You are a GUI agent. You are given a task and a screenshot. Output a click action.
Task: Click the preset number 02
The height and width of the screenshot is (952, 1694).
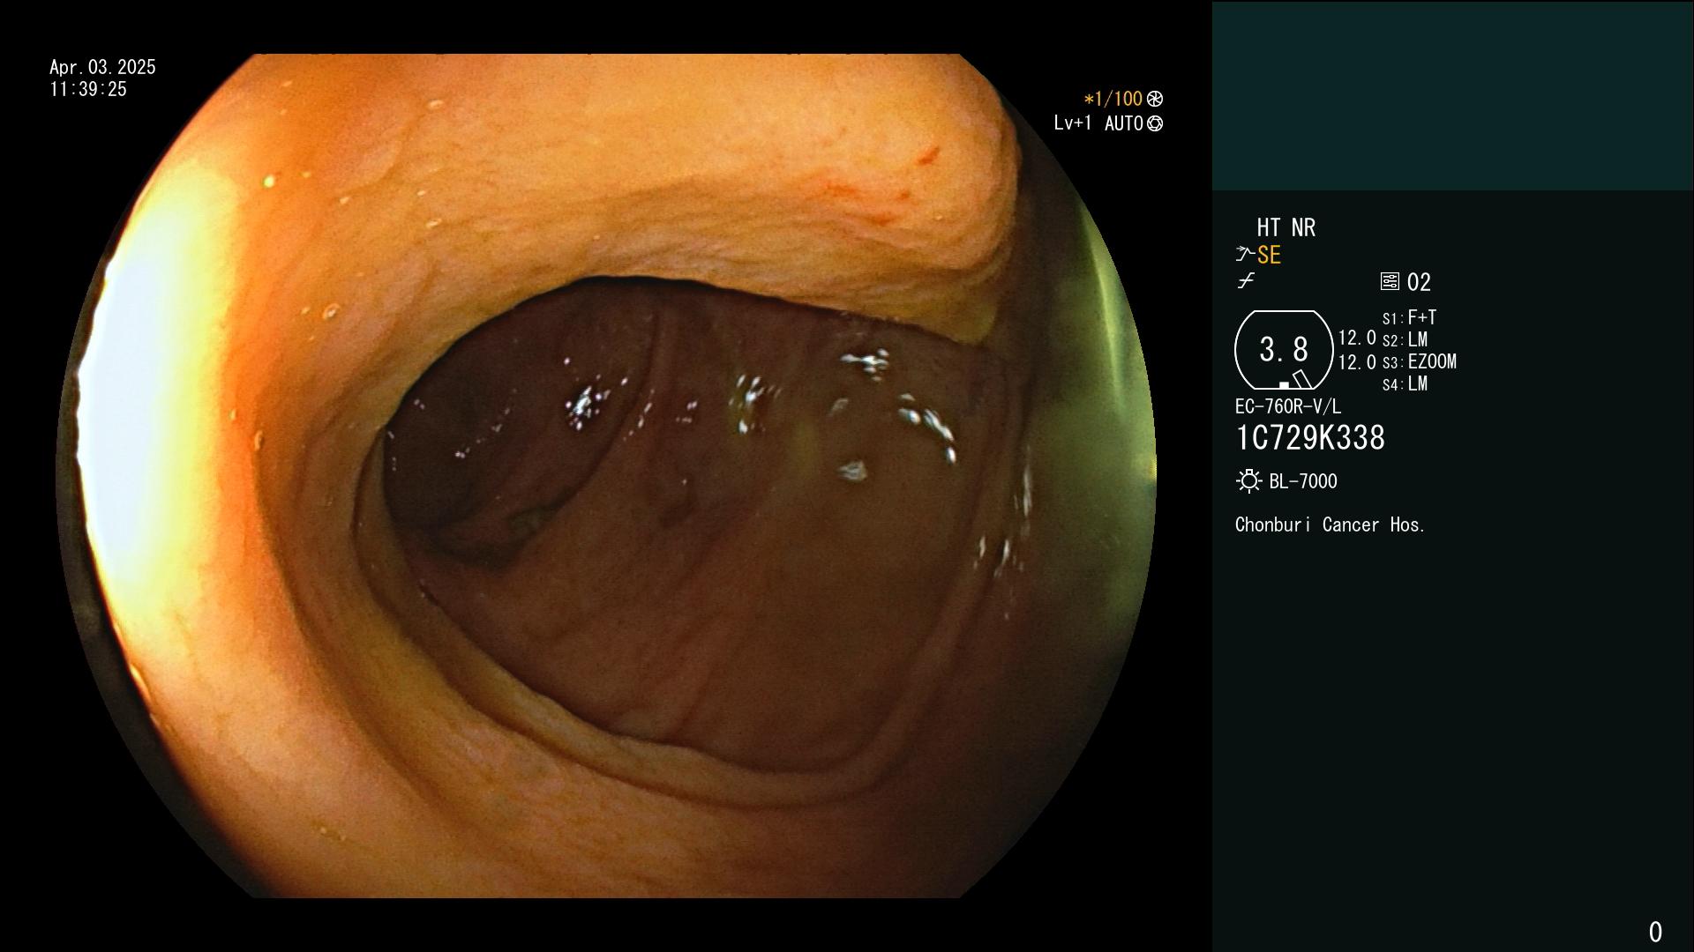1419,282
